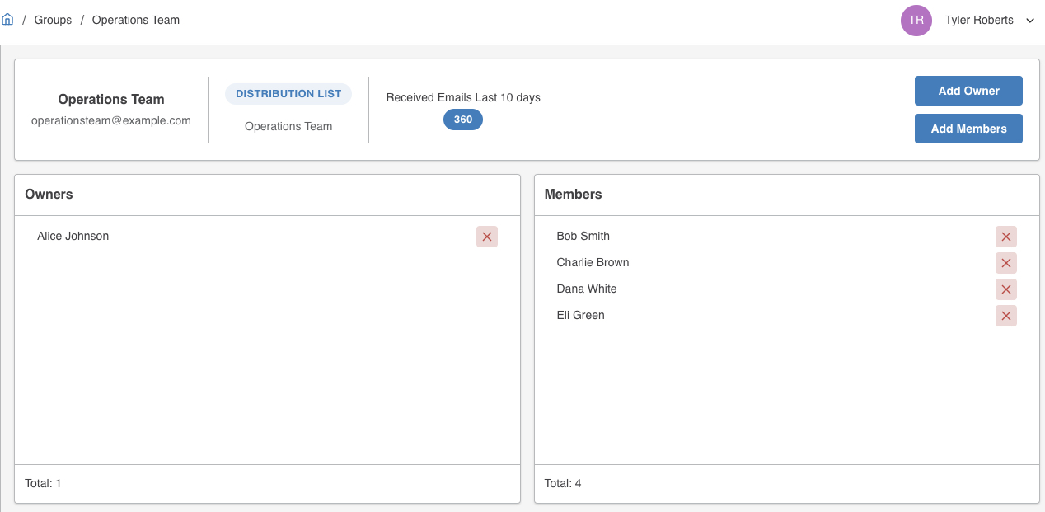The image size is (1045, 512).
Task: Select the Operations Team breadcrumb
Action: (136, 20)
